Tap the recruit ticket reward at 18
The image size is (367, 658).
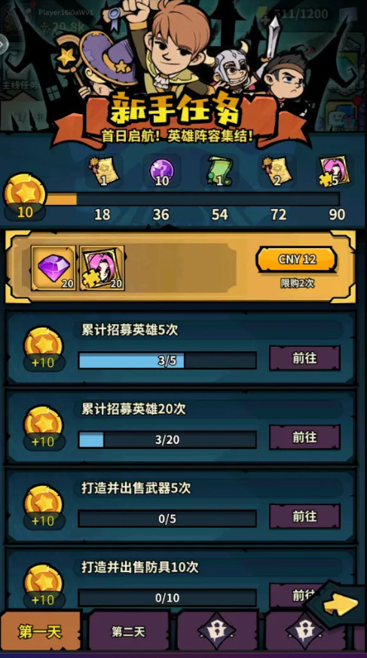click(102, 171)
